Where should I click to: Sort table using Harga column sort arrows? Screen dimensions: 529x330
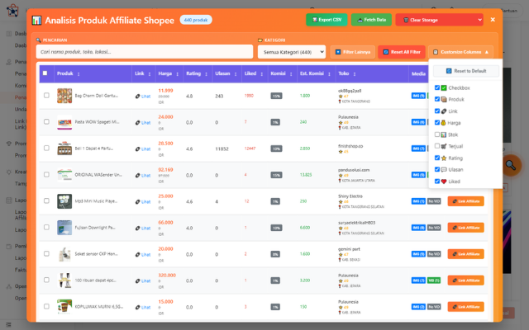(178, 74)
